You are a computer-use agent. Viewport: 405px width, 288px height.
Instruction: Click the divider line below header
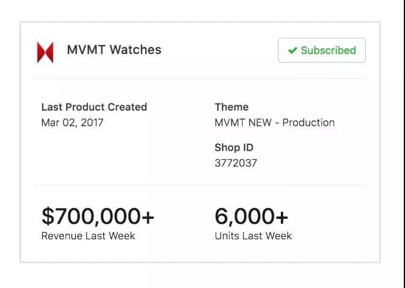click(x=199, y=79)
